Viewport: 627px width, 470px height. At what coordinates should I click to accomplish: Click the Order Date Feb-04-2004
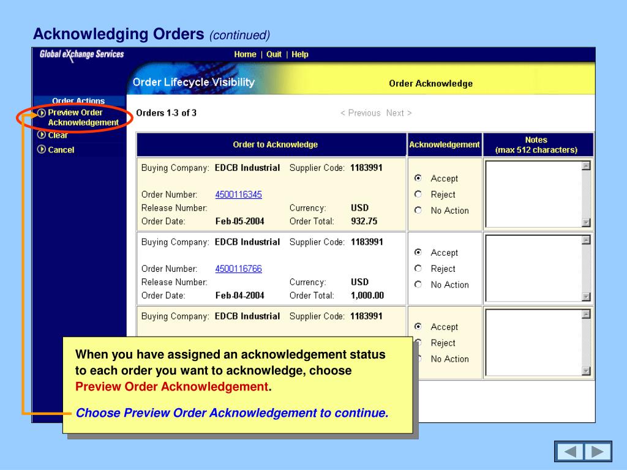point(239,296)
